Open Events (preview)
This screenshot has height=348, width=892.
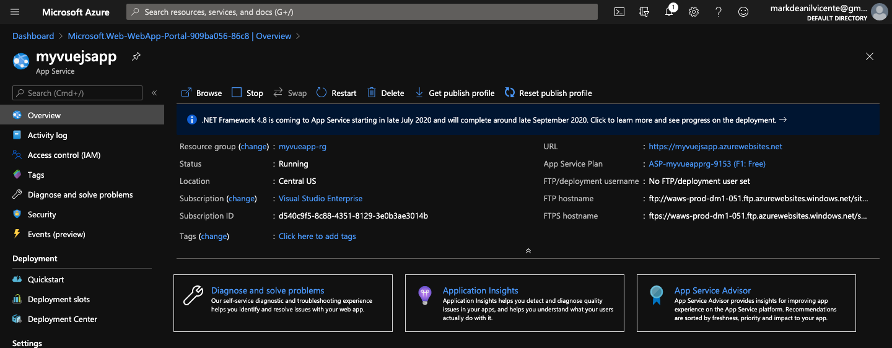coord(82,234)
